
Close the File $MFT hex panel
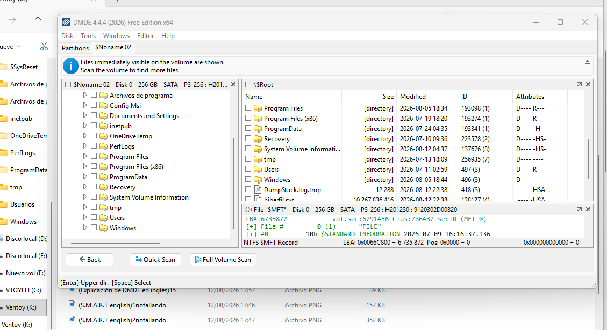pyautogui.click(x=588, y=209)
